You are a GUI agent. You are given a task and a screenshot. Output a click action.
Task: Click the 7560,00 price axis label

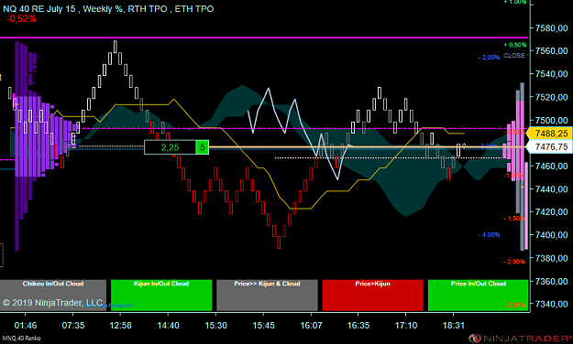[x=551, y=51]
